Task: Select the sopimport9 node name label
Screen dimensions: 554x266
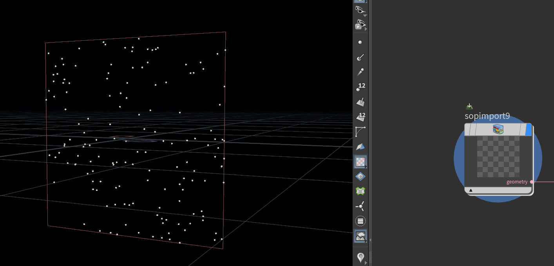Action: pos(487,116)
